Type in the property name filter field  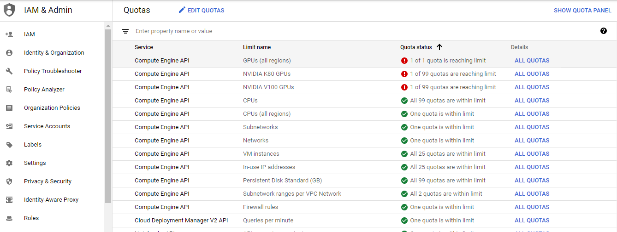323,31
